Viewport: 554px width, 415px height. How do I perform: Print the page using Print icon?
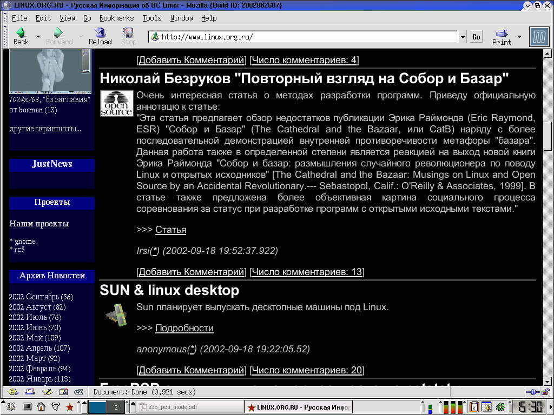coord(502,36)
